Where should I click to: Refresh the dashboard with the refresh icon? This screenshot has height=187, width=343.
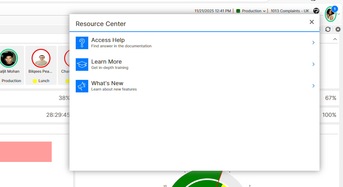click(328, 29)
